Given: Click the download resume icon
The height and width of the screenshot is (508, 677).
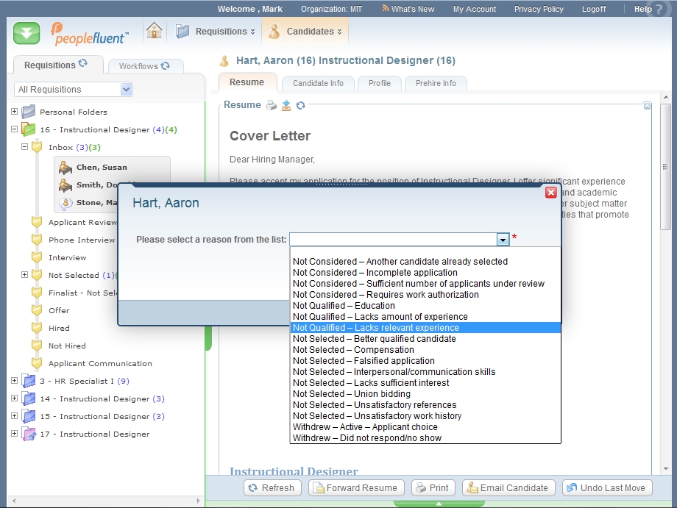Looking at the screenshot, I should [x=286, y=105].
